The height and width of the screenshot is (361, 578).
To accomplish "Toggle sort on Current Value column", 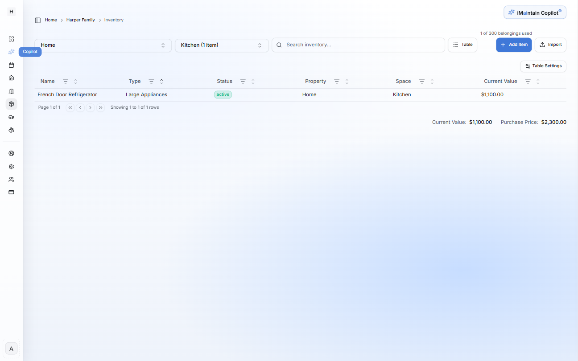I will (537, 81).
